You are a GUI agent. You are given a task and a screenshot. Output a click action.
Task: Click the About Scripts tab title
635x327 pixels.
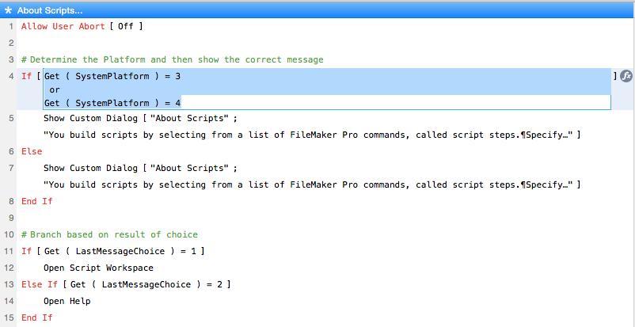point(50,10)
